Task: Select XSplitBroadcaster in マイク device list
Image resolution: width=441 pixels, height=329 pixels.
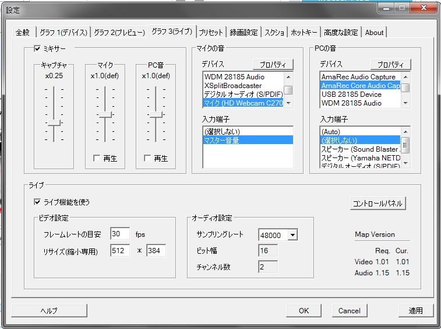Action: click(x=244, y=86)
